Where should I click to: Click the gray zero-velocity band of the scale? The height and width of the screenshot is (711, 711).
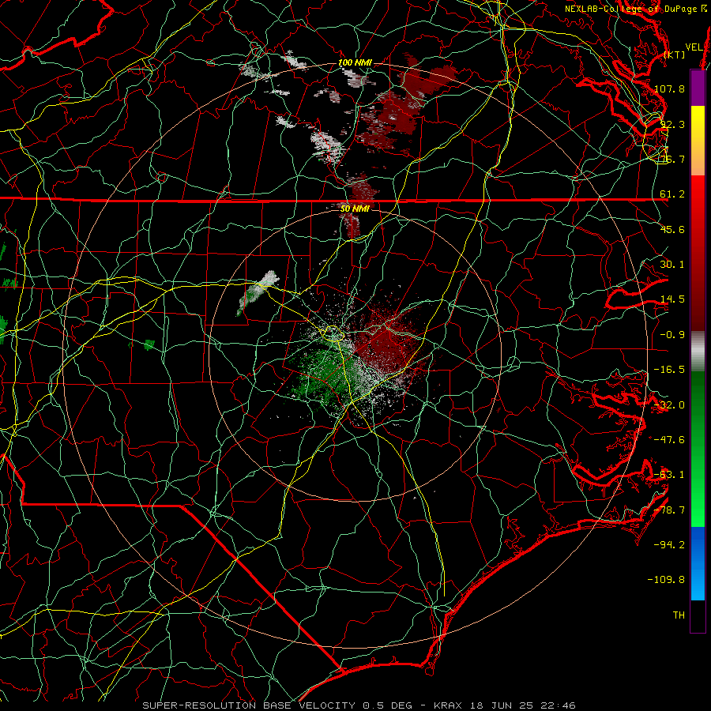(x=698, y=352)
